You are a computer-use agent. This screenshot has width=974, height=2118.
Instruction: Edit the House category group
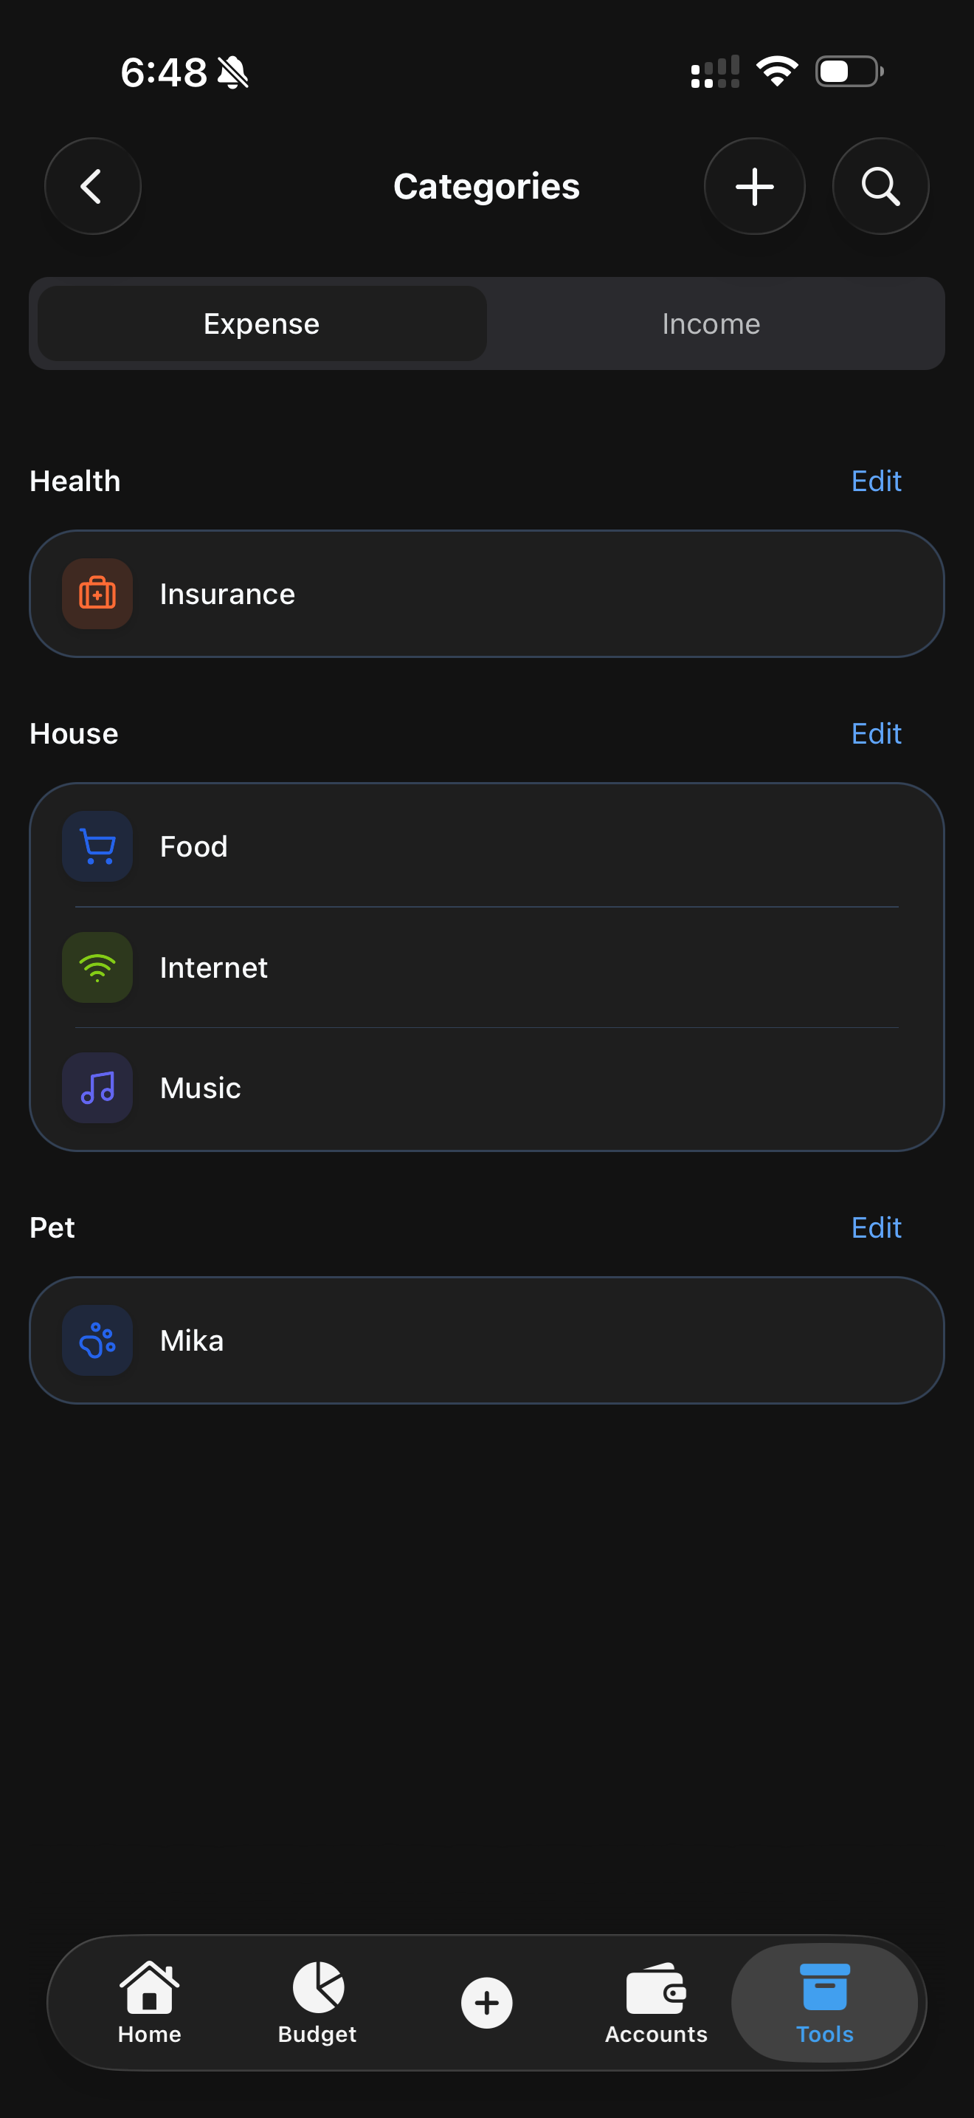(877, 733)
